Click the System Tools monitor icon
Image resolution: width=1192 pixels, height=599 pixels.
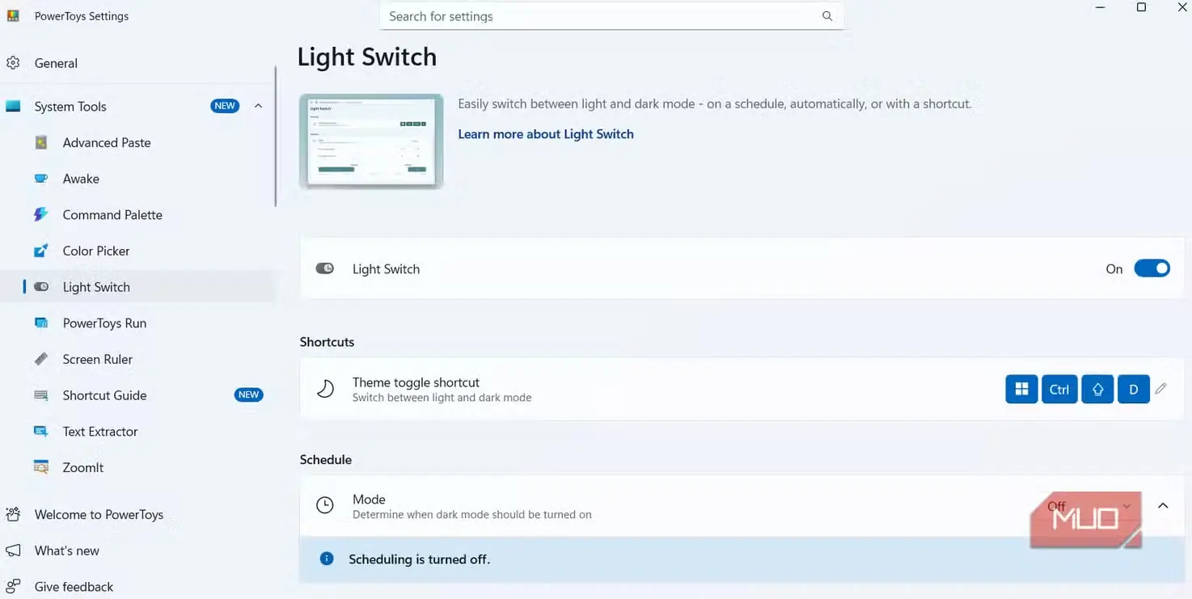click(x=13, y=106)
